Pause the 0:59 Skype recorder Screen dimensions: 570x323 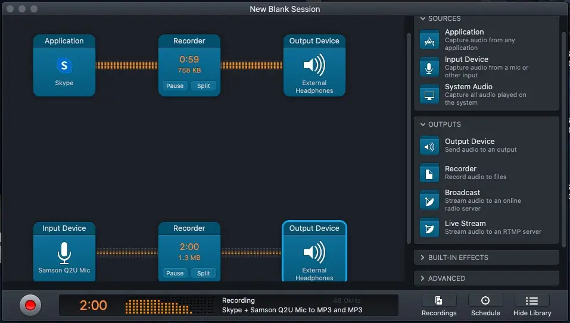(x=175, y=86)
